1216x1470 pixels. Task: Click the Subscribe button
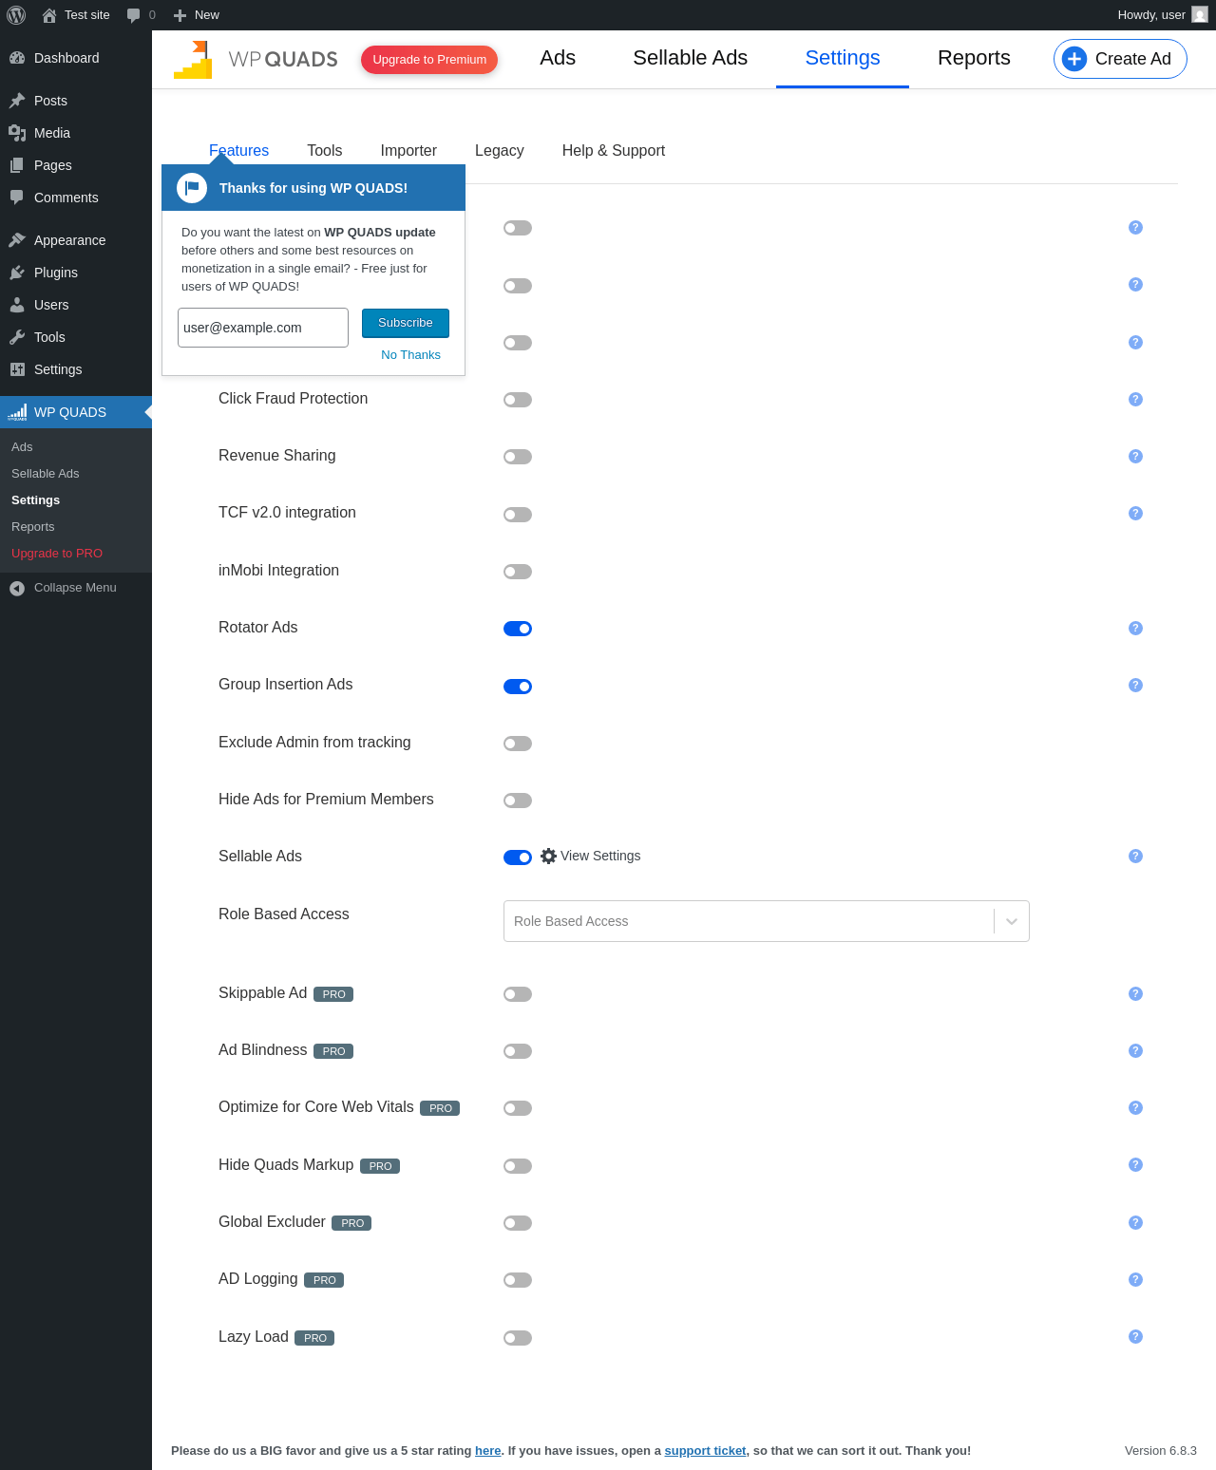click(x=406, y=323)
